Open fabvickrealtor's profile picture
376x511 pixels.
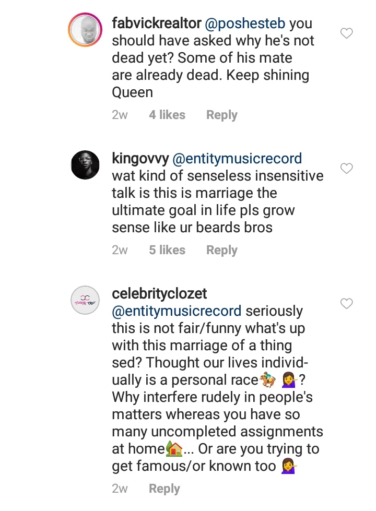(x=85, y=32)
